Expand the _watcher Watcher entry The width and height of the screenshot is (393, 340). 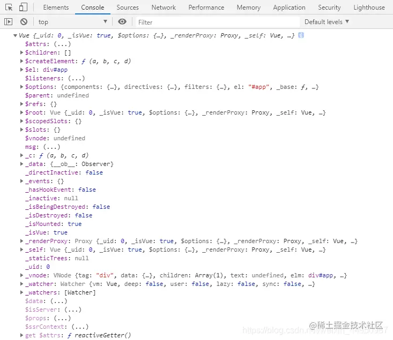point(21,284)
